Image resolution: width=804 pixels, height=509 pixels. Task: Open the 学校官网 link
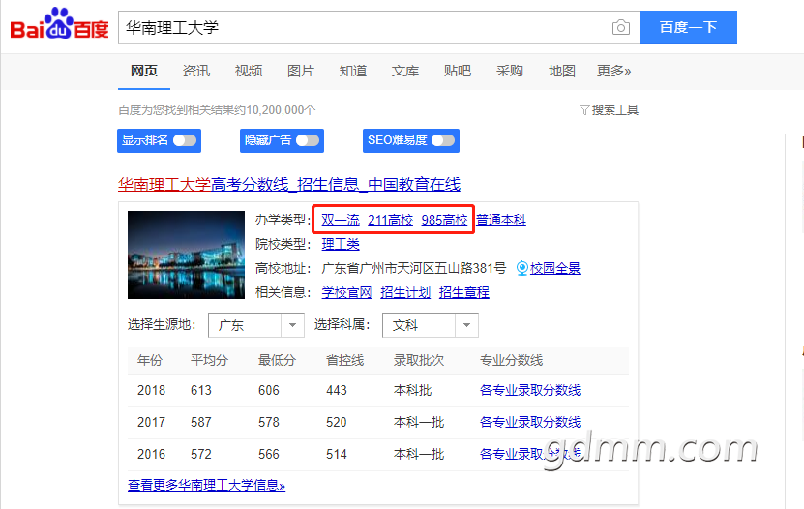click(346, 292)
